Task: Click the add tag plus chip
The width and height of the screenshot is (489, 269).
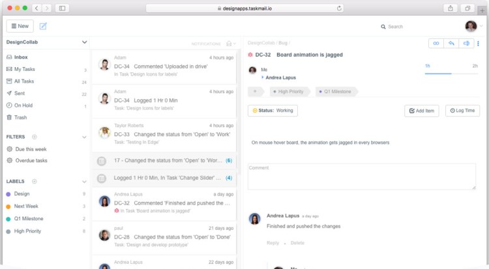Action: click(256, 91)
